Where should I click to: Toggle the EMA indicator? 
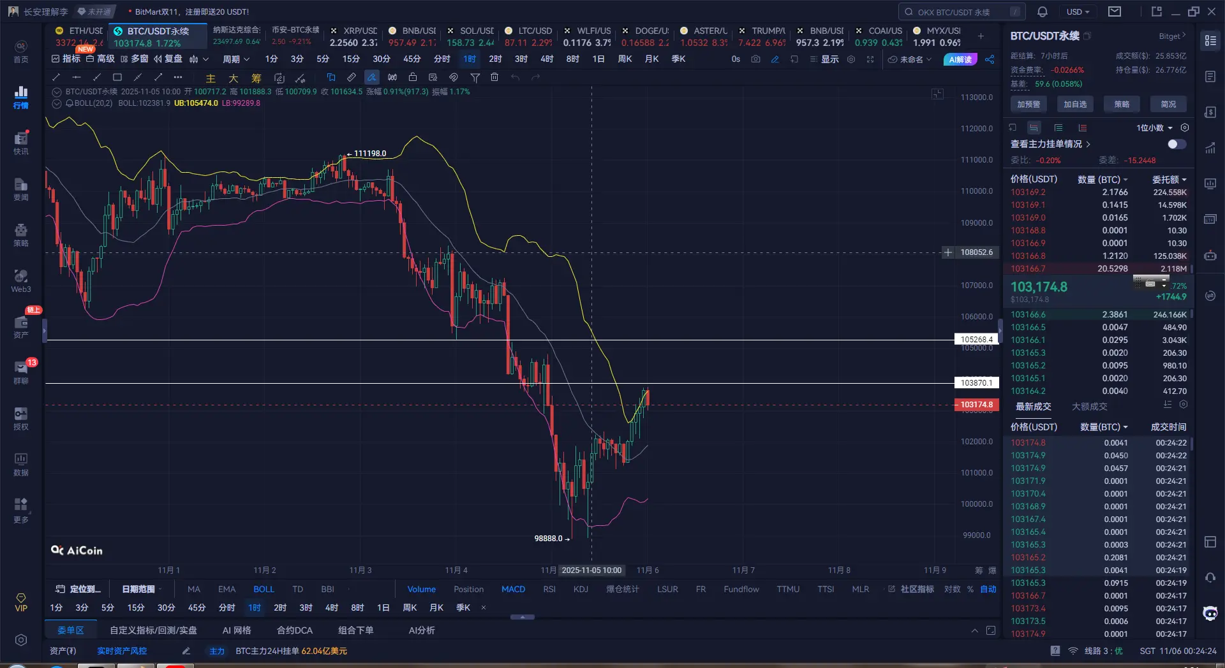(x=226, y=589)
